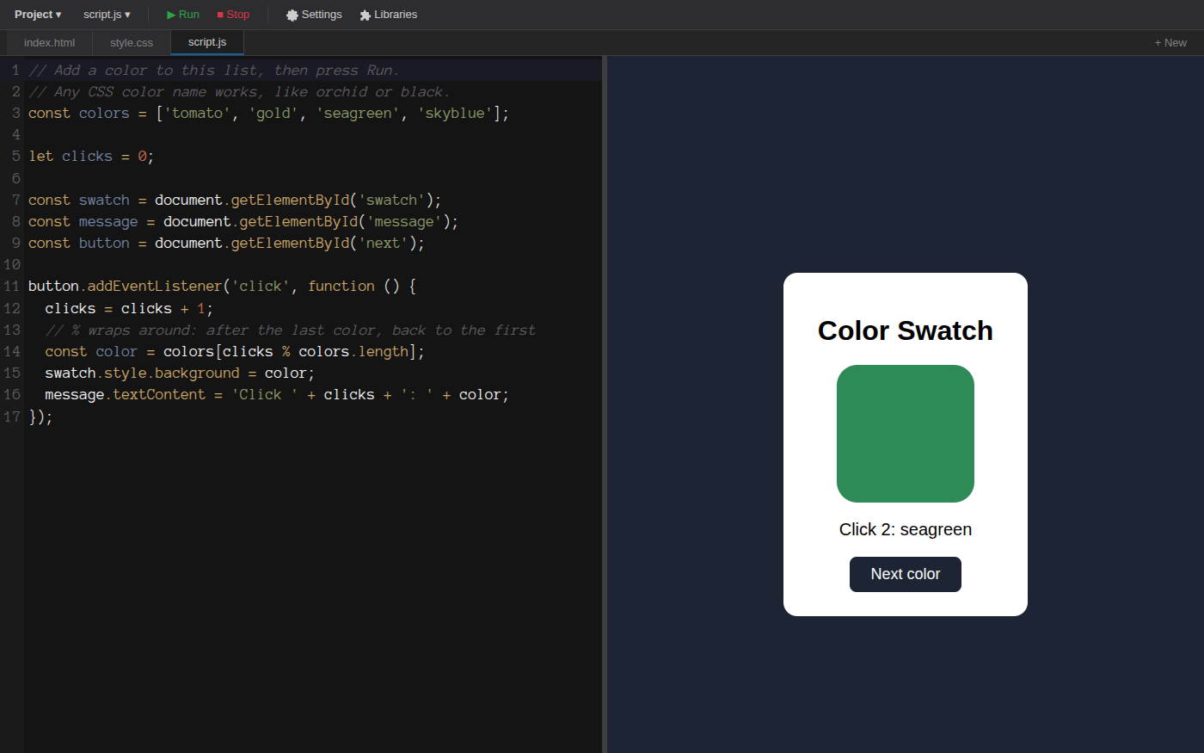Click the 'colors[clicks % colors.length]' line
This screenshot has width=1204, height=753.
tap(235, 352)
